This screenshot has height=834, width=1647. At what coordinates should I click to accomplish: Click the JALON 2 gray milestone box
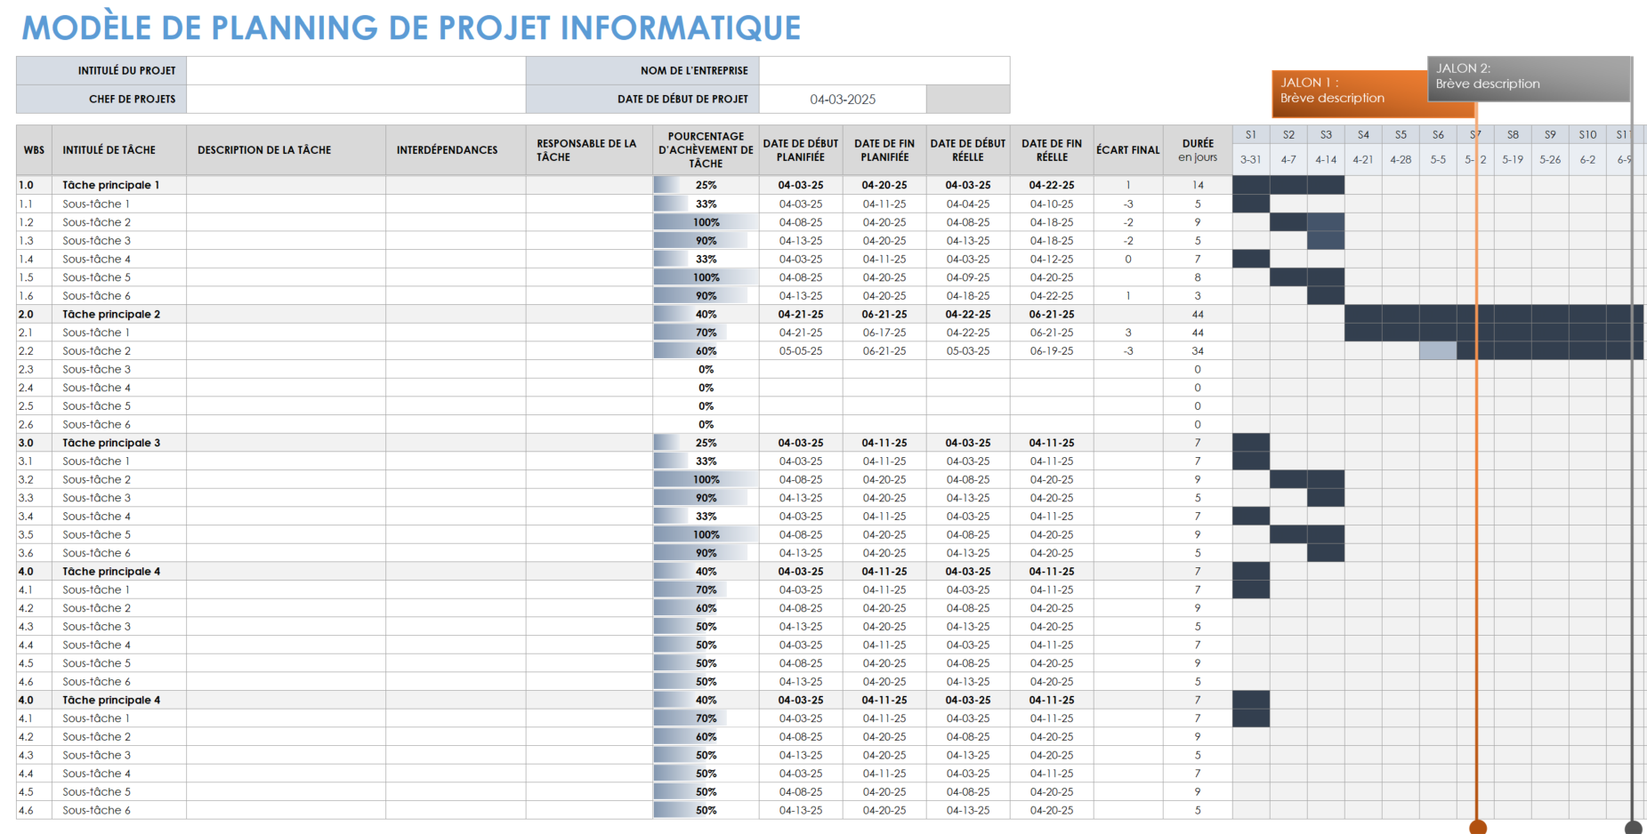tap(1530, 79)
